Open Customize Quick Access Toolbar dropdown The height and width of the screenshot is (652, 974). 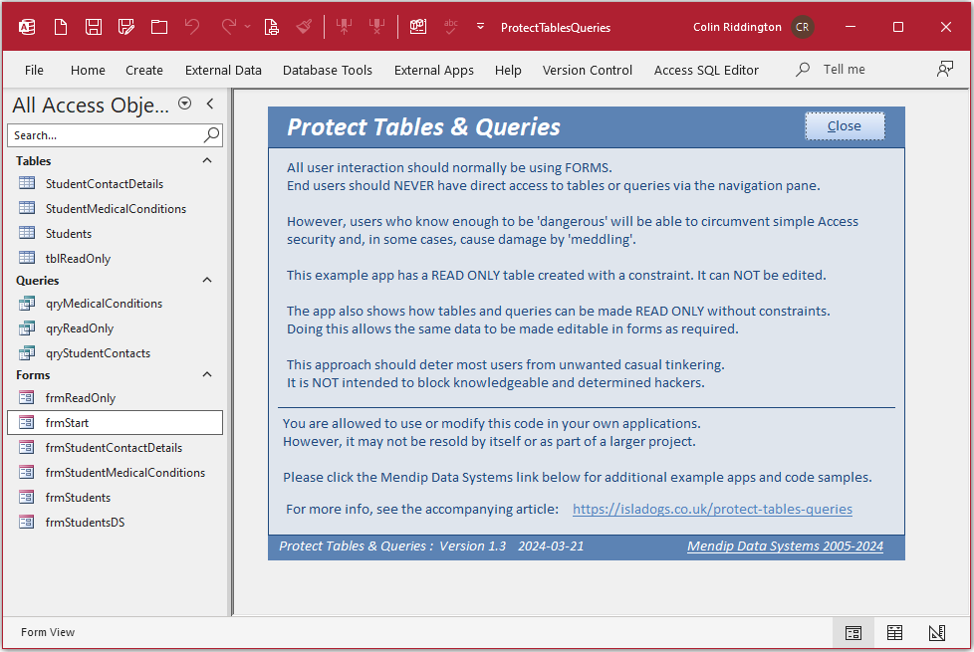pyautogui.click(x=480, y=27)
